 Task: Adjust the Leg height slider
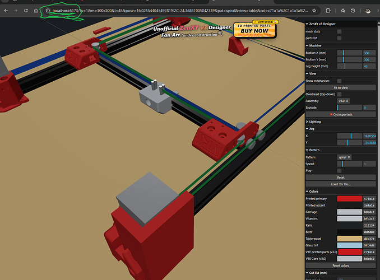350,66
